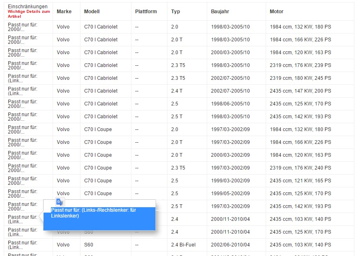
Task: Click 'Passt nur für: 2000/...' in the 239 PS row
Action: pos(22,65)
